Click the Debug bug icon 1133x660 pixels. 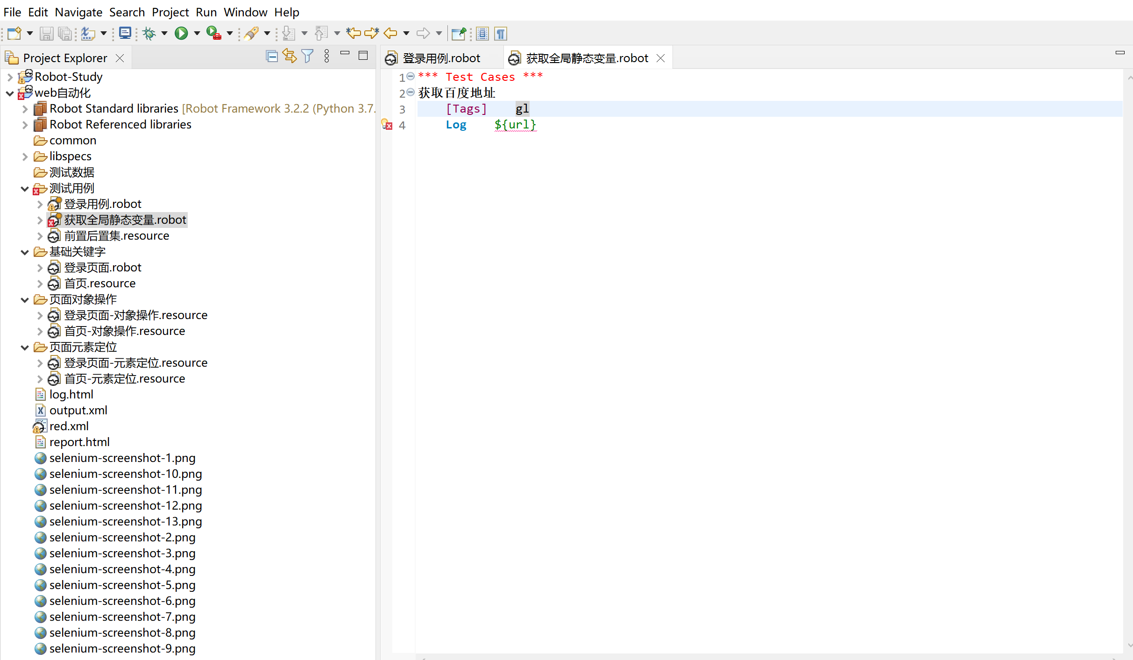coord(149,34)
